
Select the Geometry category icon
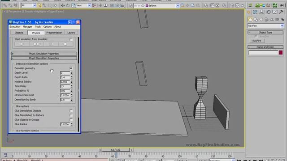[x=250, y=19]
